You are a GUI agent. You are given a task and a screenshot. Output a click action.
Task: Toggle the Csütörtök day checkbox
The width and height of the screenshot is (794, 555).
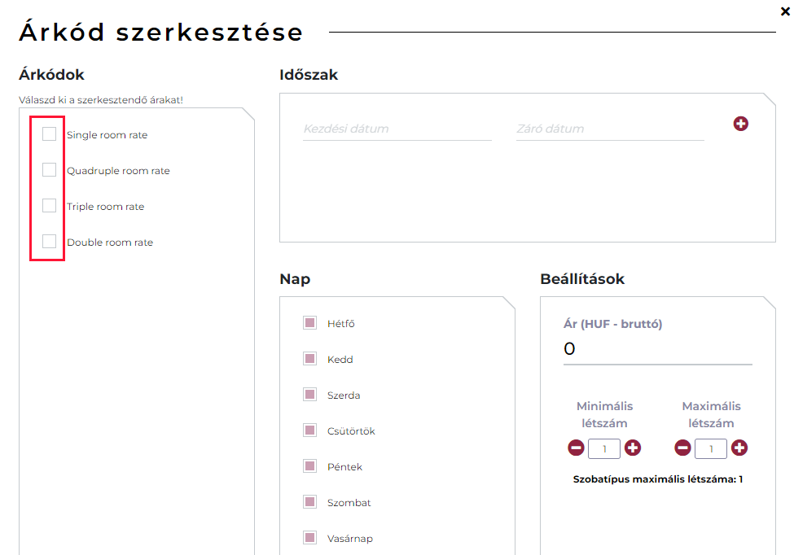[309, 430]
